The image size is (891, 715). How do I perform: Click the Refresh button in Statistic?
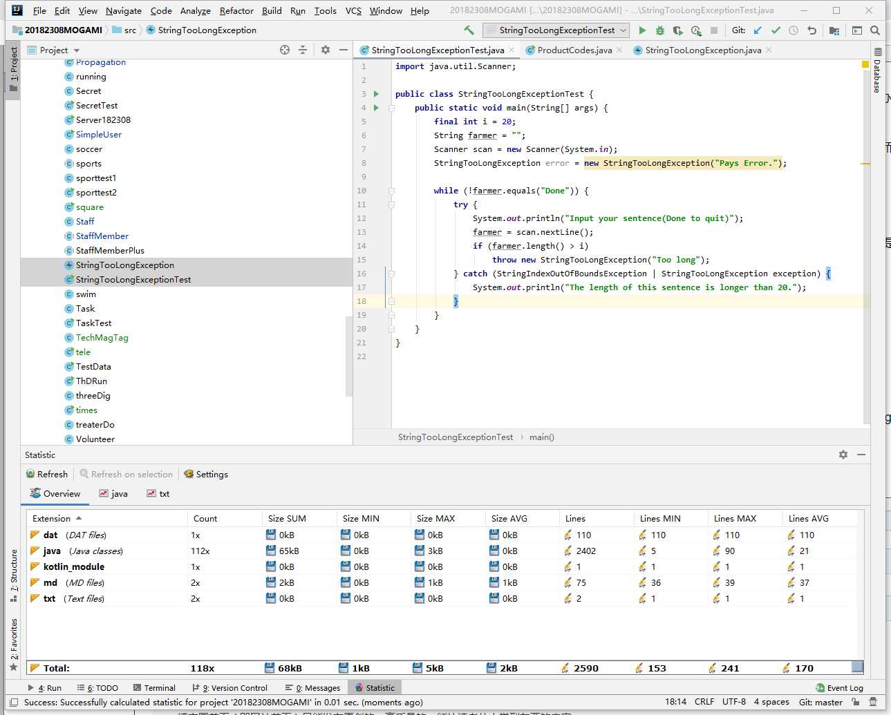click(47, 474)
